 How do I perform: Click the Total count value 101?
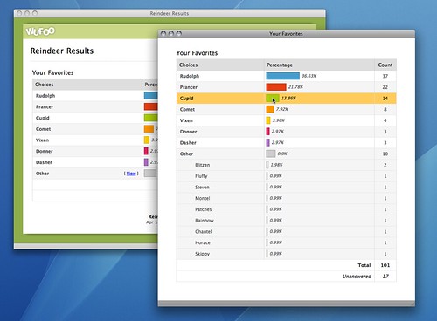[385, 265]
